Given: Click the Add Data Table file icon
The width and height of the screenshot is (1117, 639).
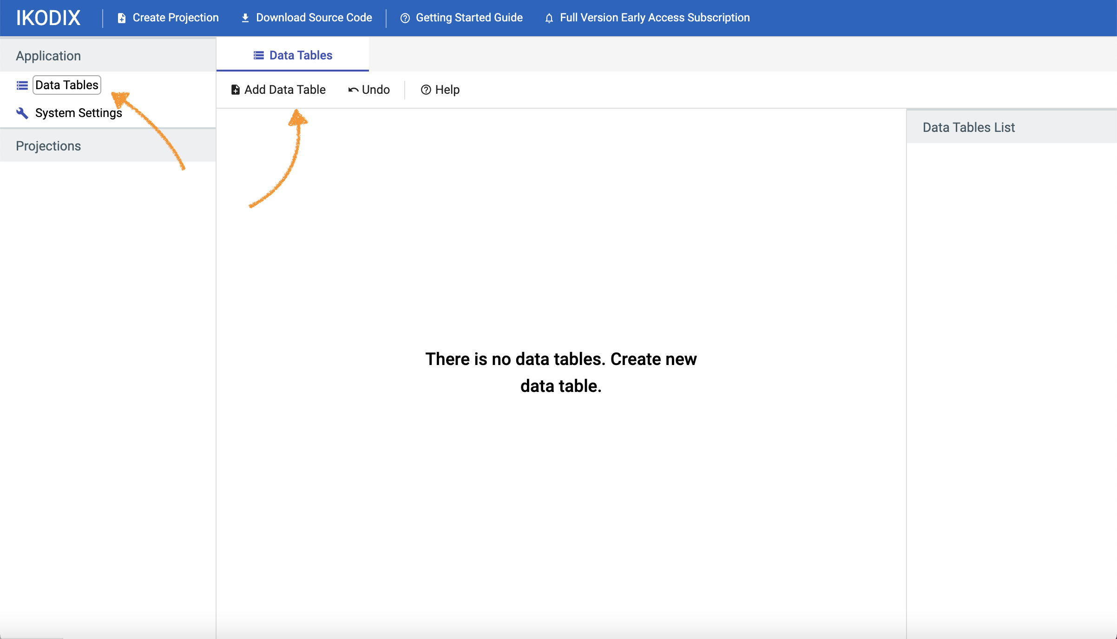Looking at the screenshot, I should click(236, 90).
